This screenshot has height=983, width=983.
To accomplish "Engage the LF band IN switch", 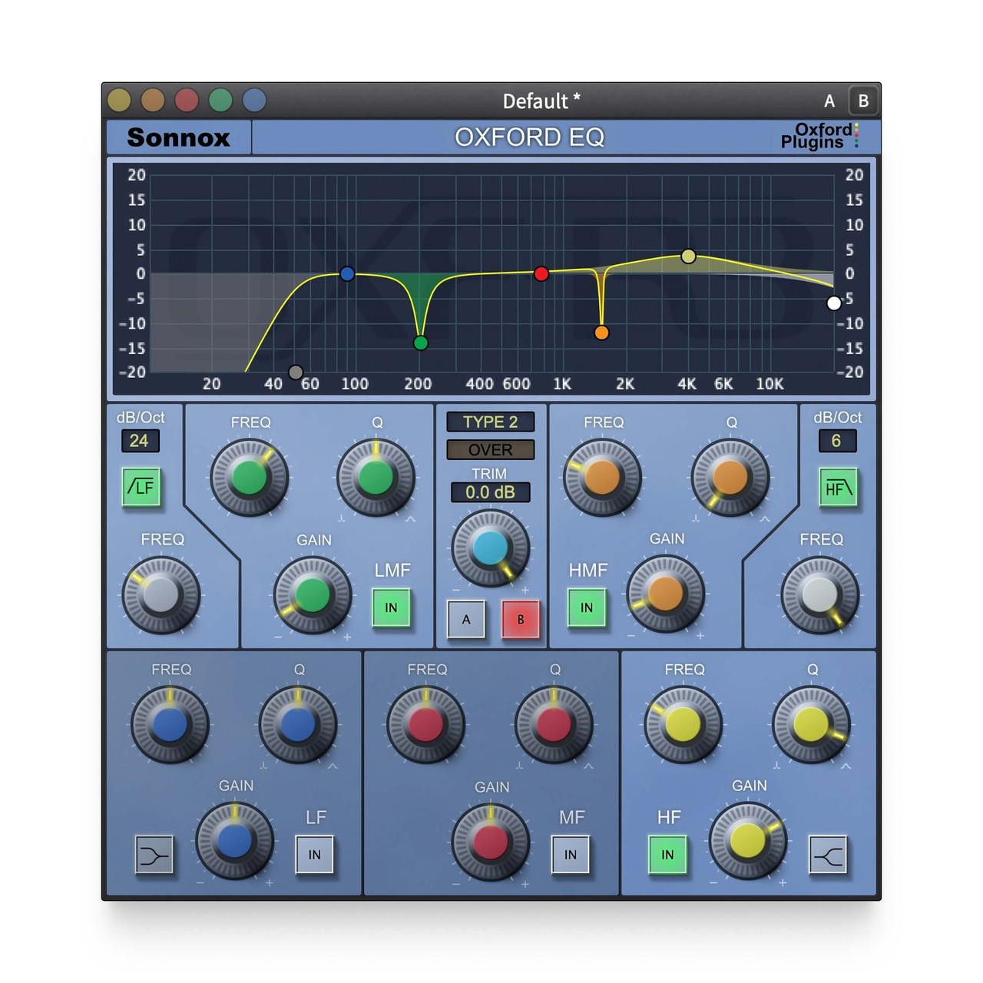I will click(315, 854).
